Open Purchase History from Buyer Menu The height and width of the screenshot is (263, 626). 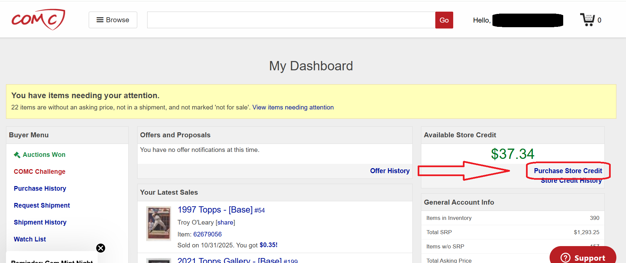[x=40, y=189]
